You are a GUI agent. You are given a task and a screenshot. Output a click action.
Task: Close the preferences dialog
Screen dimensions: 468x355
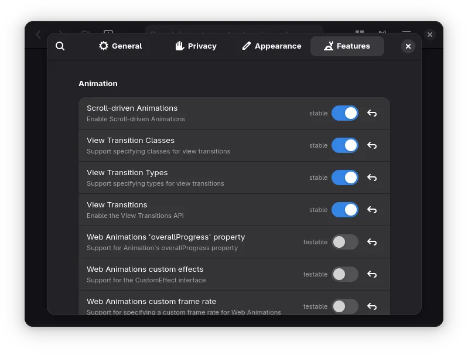point(408,46)
